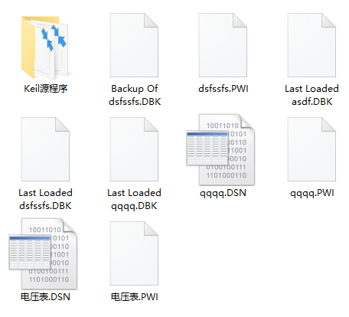Screen dimensions: 349x317
Task: Click the Last Loaded dsfssfs.DBK filename text
Action: (45, 199)
